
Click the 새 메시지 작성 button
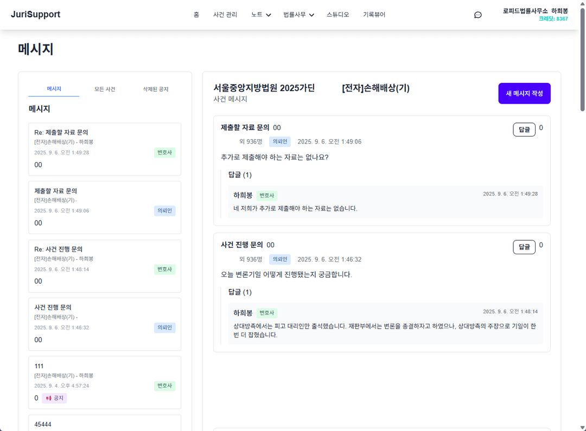pos(524,93)
